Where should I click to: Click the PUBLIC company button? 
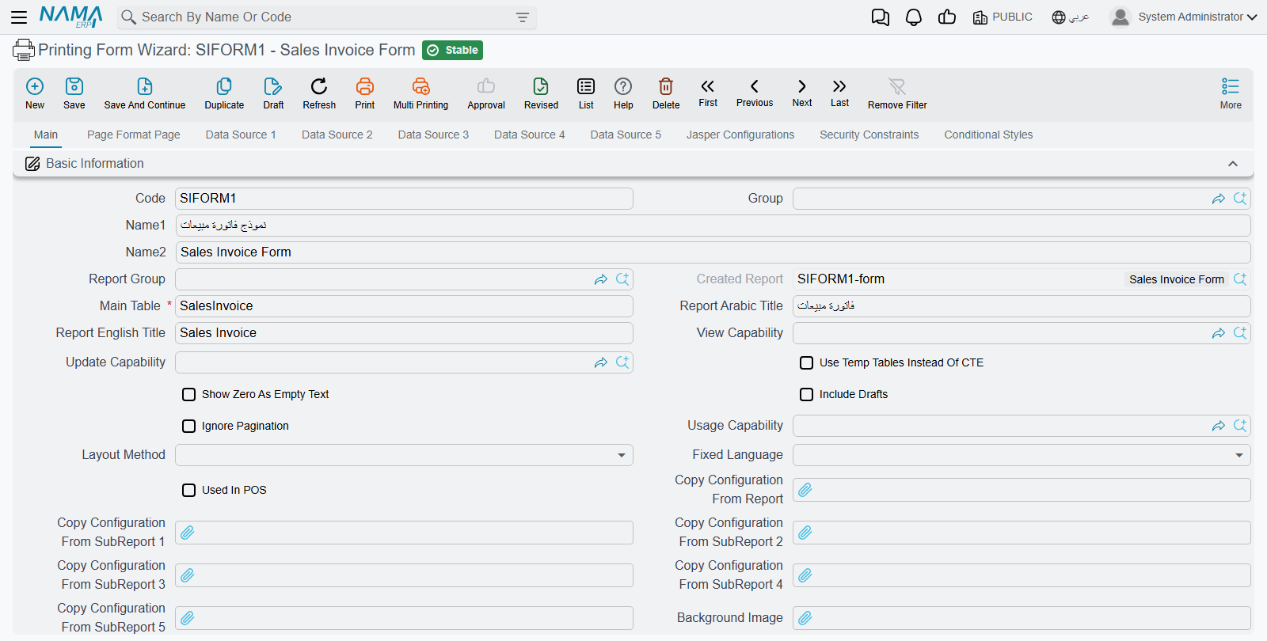(1003, 17)
